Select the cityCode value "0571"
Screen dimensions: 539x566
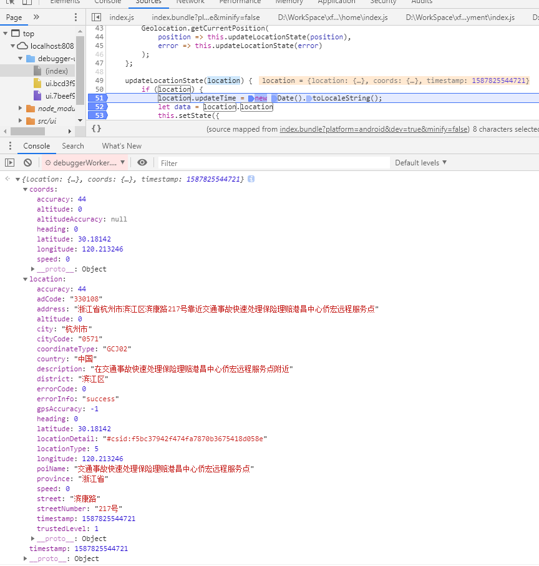click(90, 339)
